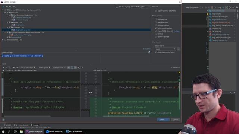
Task: Open TODO tool window tab
Action: coord(7,125)
